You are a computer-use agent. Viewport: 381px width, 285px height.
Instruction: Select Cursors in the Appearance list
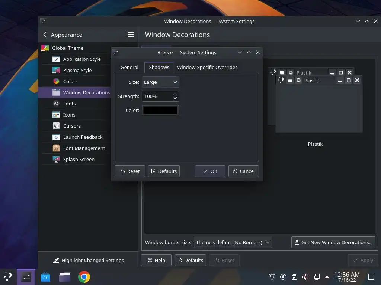[x=72, y=126]
